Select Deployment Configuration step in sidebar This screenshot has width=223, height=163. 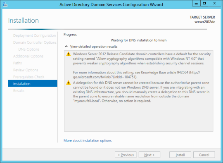(x=34, y=35)
